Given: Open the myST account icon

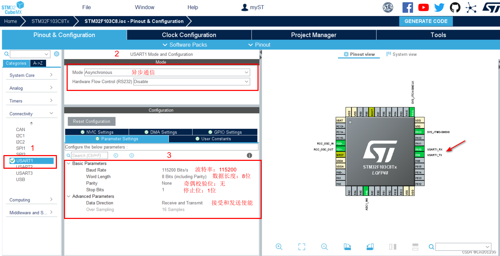Looking at the screenshot, I should point(245,7).
